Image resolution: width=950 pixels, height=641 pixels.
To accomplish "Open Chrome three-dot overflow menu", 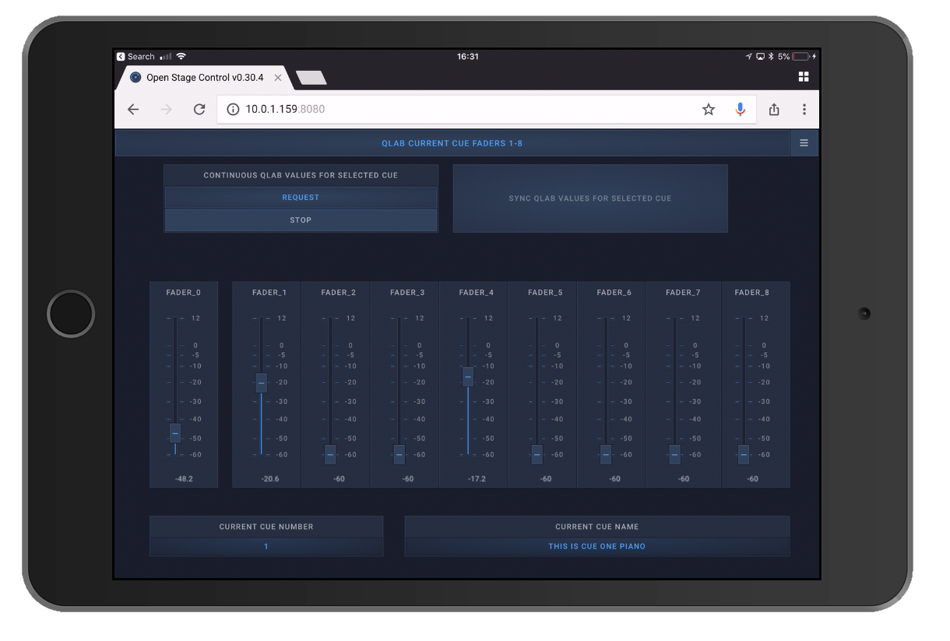I will pos(804,110).
